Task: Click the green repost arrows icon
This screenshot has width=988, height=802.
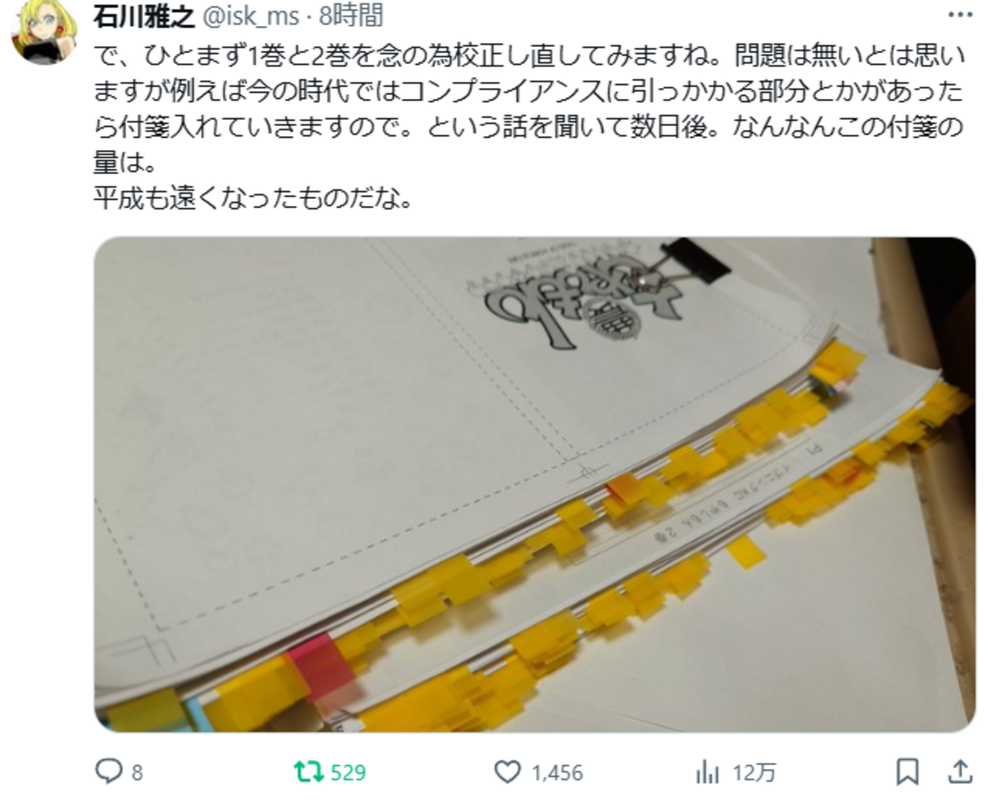Action: coord(308,772)
